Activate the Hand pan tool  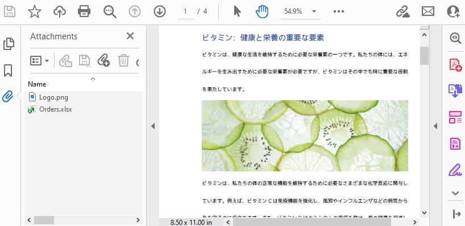[x=262, y=11]
